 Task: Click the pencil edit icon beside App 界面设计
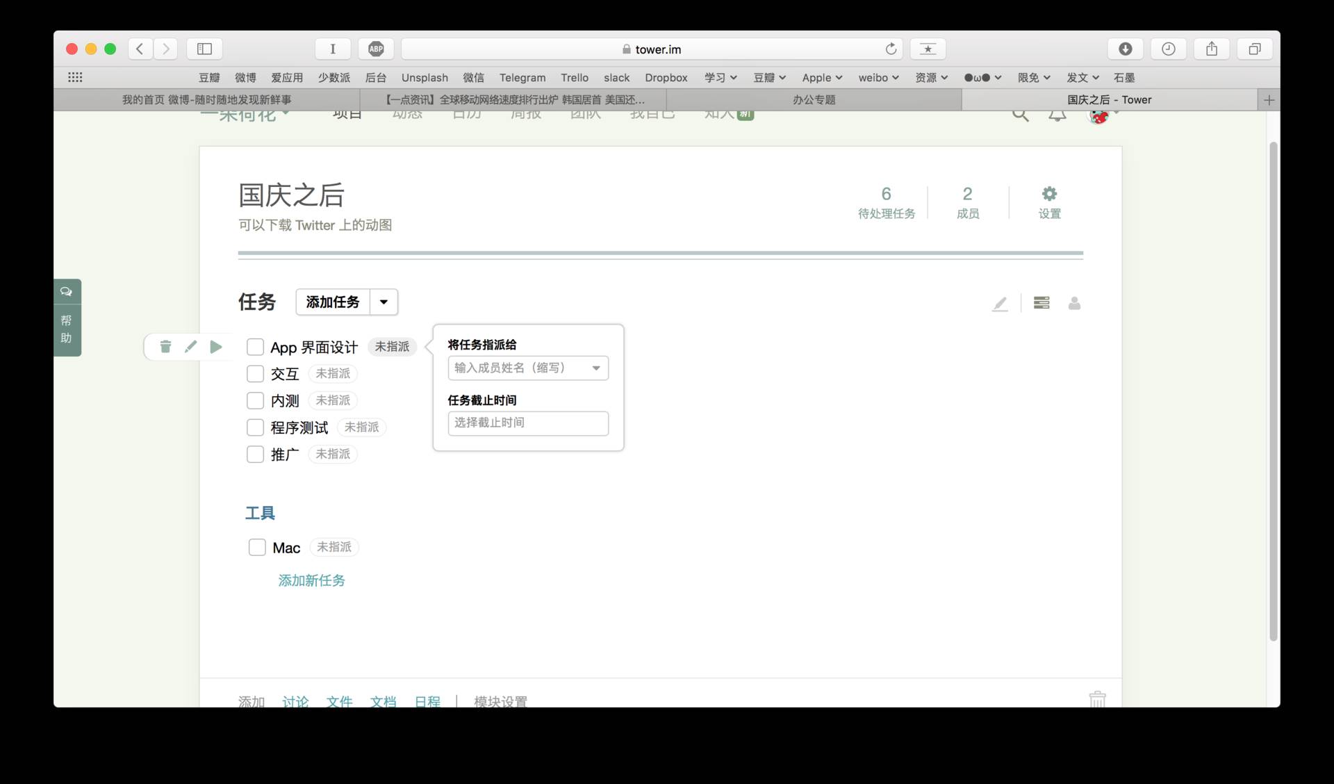[190, 346]
